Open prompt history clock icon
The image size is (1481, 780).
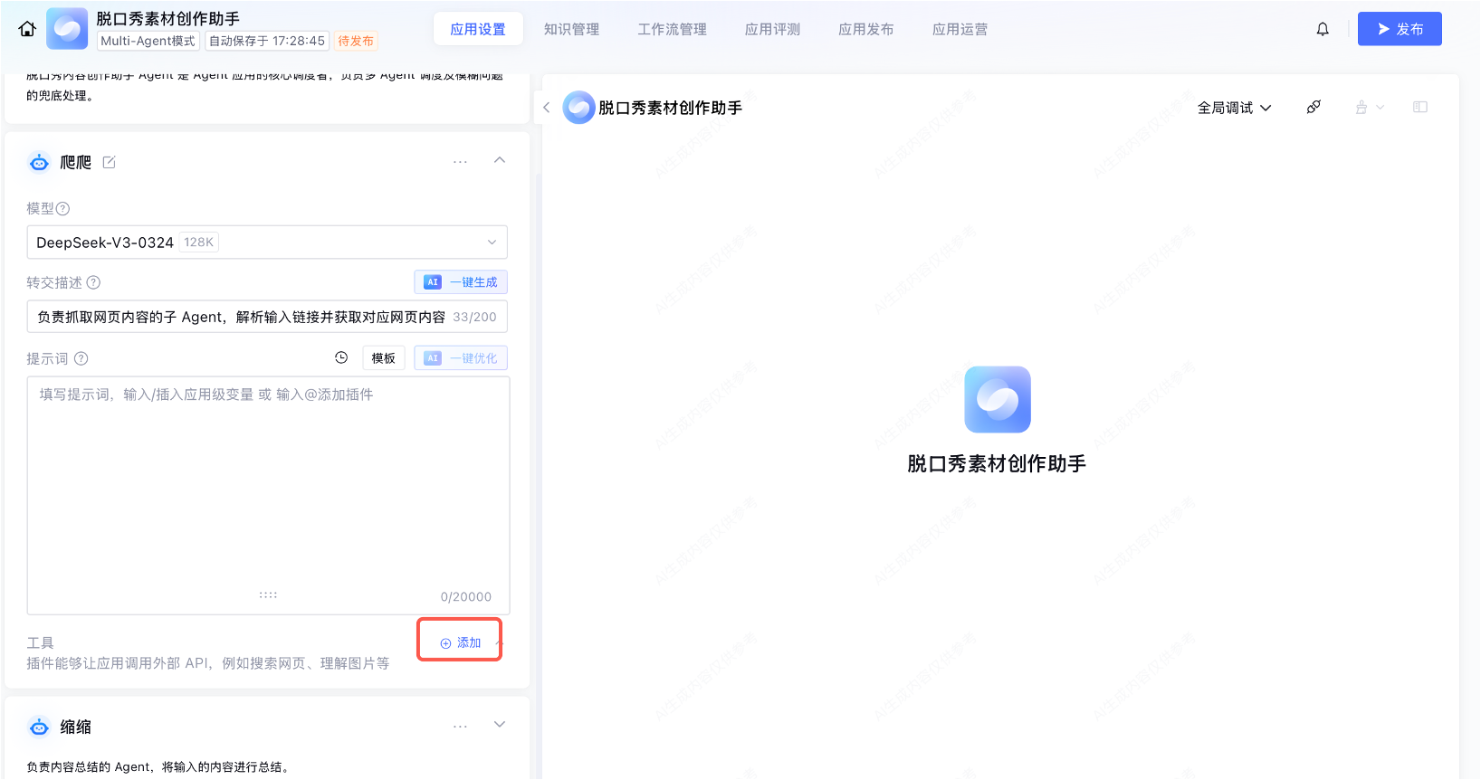341,357
